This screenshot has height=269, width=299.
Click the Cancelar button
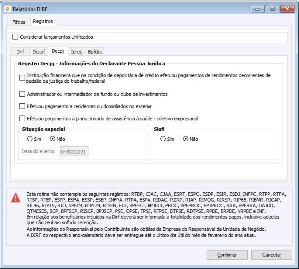(x=272, y=255)
